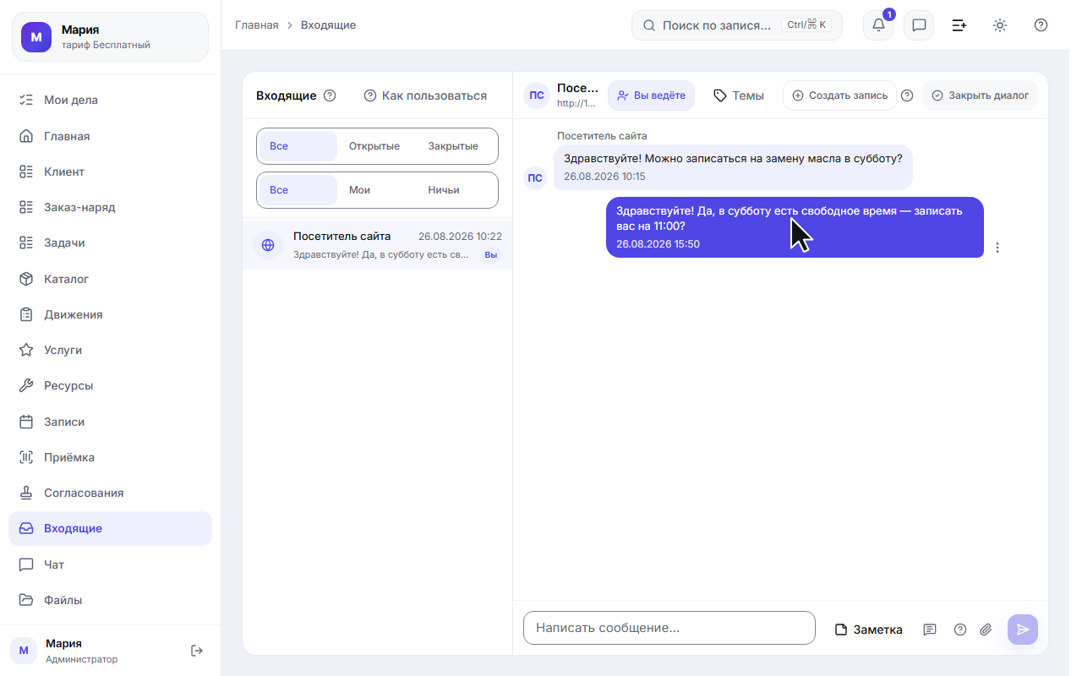Click the Входящие inbox icon in sidebar
The width and height of the screenshot is (1082, 676).
pos(26,528)
